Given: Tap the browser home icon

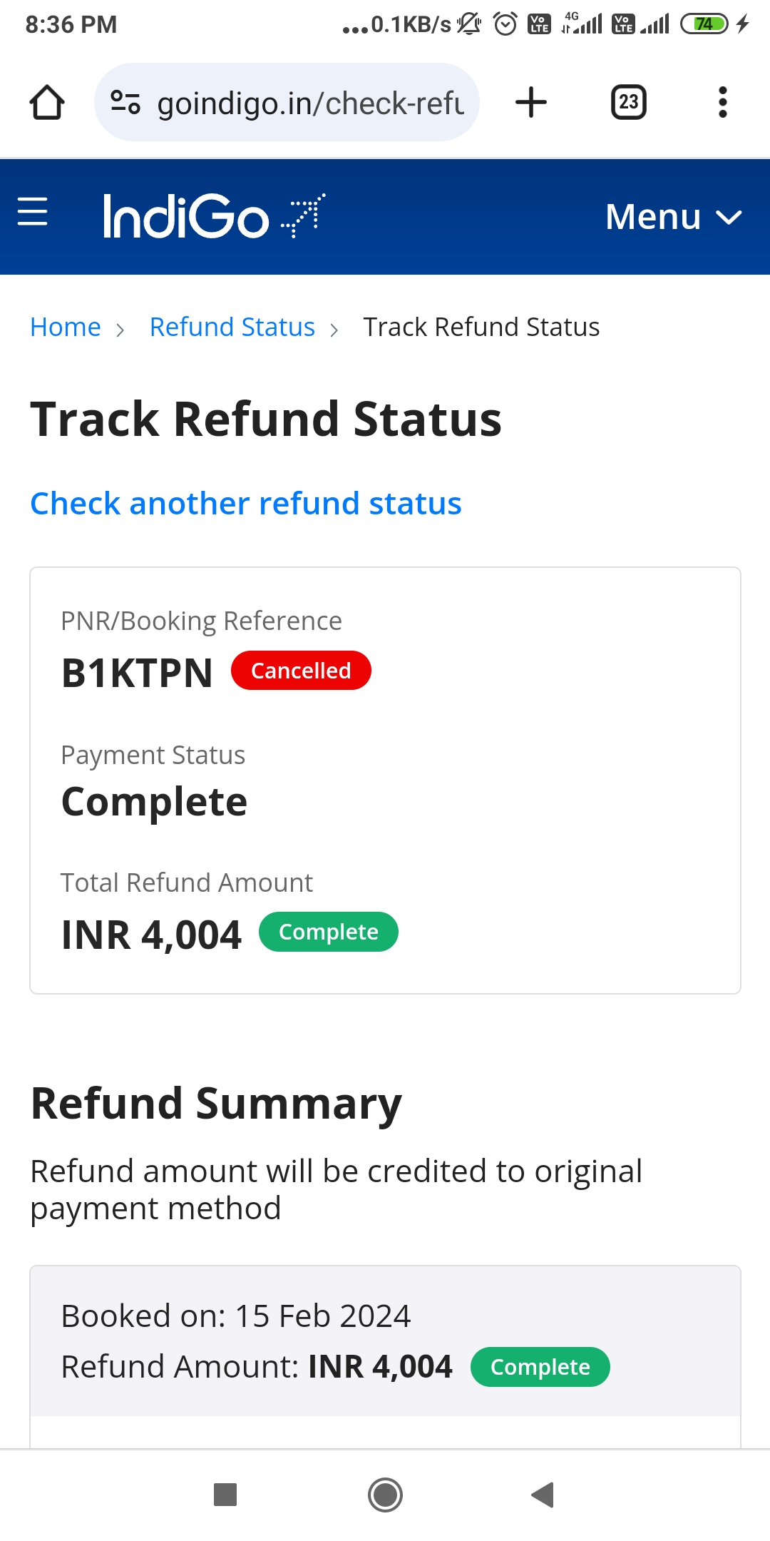Looking at the screenshot, I should pos(47,102).
